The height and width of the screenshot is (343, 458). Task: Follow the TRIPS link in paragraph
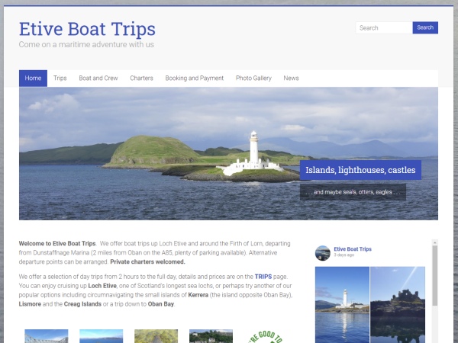[263, 277]
